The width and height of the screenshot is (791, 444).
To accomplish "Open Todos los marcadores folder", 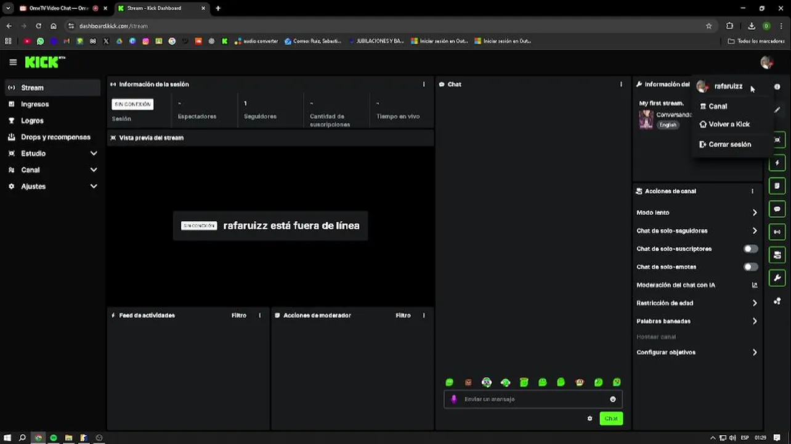I will [757, 41].
